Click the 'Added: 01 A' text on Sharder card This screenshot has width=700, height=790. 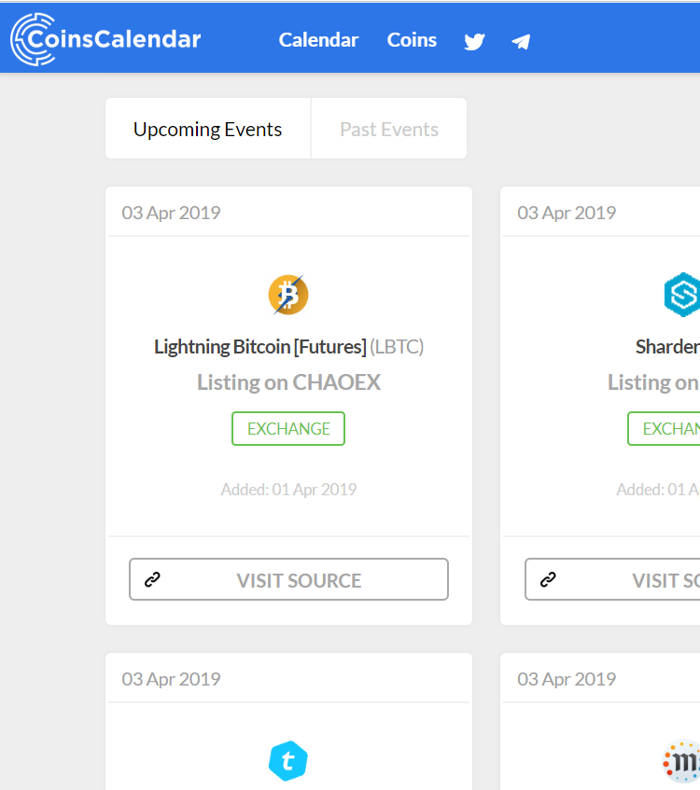click(x=658, y=490)
